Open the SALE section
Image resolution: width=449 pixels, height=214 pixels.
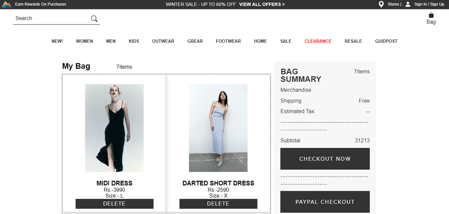pyautogui.click(x=286, y=41)
